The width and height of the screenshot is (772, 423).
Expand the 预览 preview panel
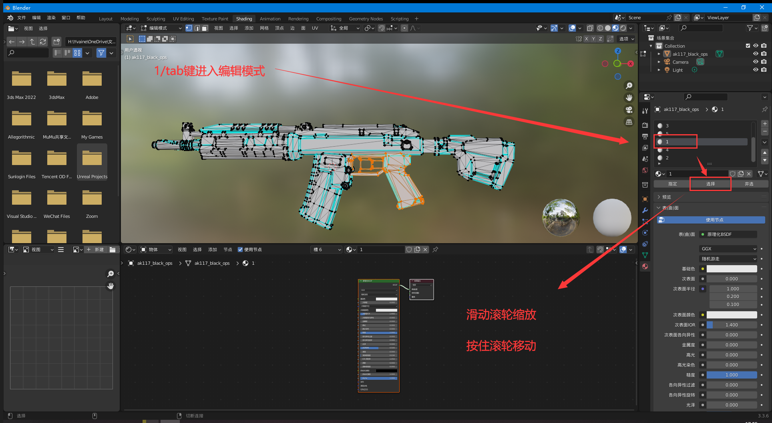[x=666, y=197]
